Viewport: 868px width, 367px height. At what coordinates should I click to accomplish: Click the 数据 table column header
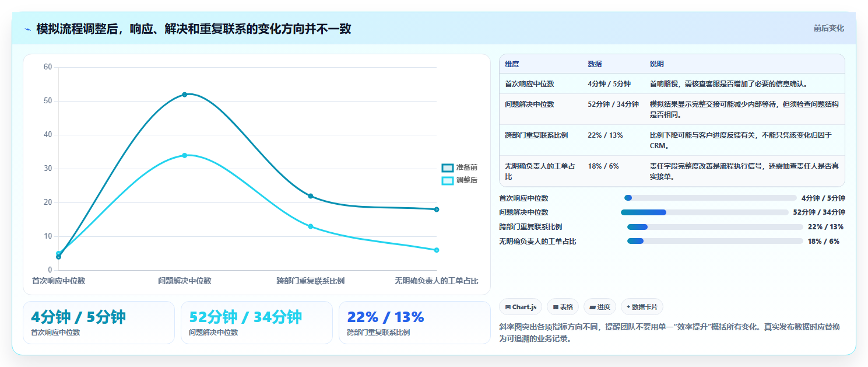(595, 64)
